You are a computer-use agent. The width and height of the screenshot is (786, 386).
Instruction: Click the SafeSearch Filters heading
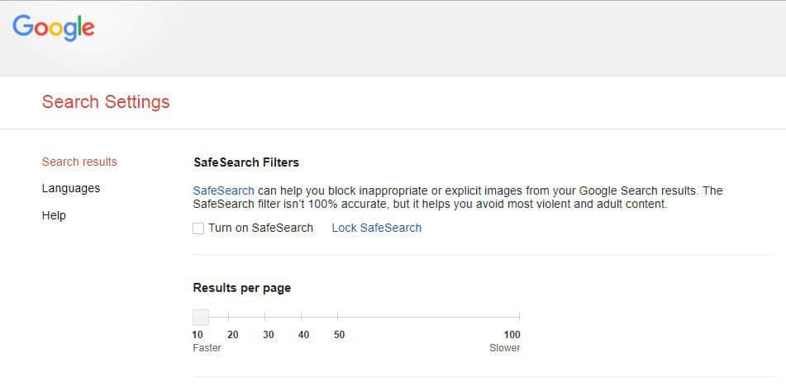click(246, 162)
